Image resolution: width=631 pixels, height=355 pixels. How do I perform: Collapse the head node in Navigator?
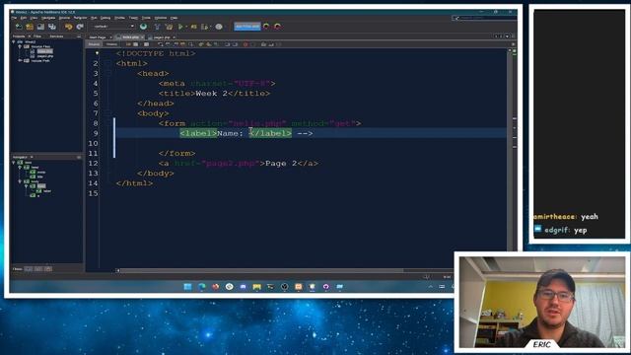click(x=20, y=167)
